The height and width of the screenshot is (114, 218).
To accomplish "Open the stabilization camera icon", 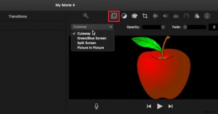I will [155, 16].
